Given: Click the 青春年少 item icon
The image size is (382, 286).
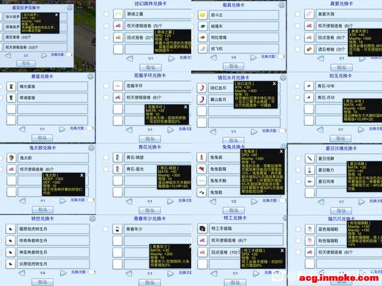Looking at the screenshot, I should pos(117,229).
